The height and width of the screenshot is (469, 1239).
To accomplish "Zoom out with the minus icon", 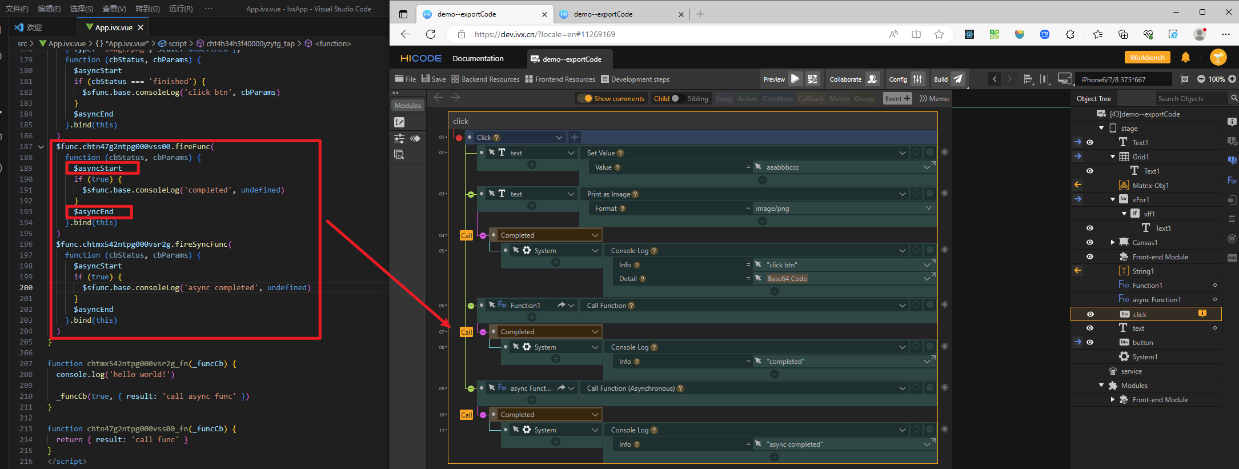I will 1201,79.
